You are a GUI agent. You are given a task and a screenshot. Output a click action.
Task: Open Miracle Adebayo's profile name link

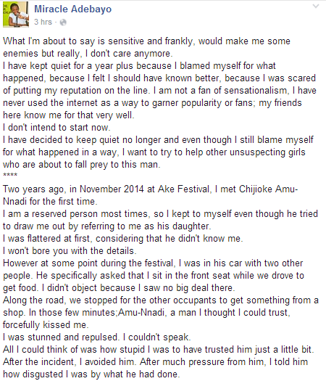click(x=72, y=9)
